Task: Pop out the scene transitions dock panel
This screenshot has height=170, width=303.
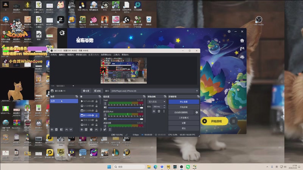Action: click(x=165, y=96)
